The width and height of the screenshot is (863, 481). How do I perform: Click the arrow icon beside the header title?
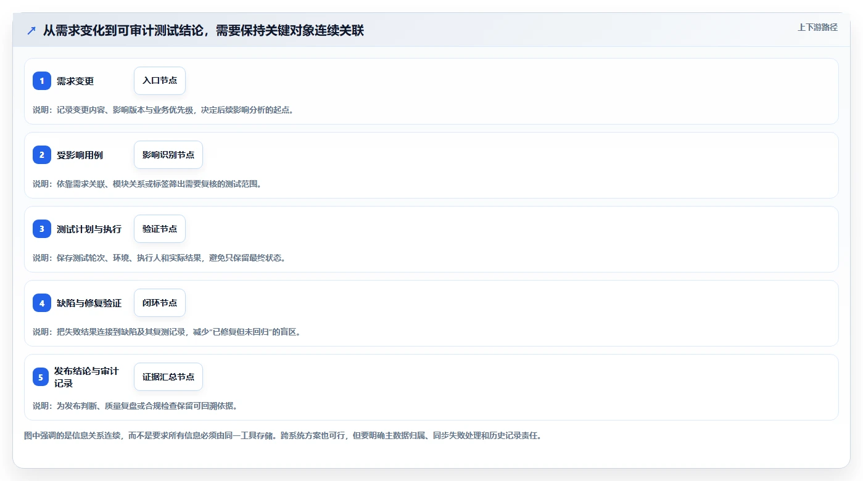click(x=31, y=30)
